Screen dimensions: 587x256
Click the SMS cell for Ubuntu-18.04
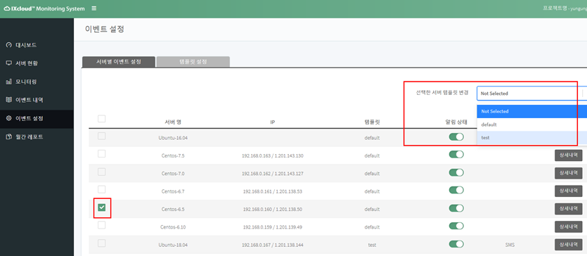[510, 245]
